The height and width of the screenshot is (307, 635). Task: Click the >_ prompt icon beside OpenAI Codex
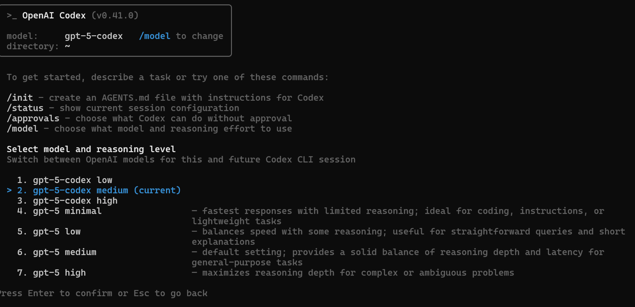(x=12, y=15)
